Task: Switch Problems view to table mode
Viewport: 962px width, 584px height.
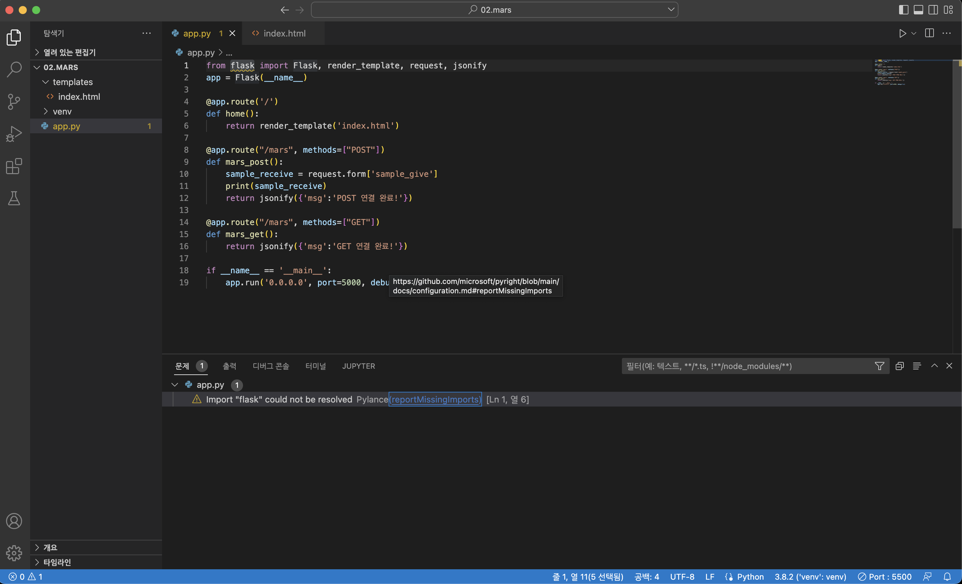Action: 917,366
